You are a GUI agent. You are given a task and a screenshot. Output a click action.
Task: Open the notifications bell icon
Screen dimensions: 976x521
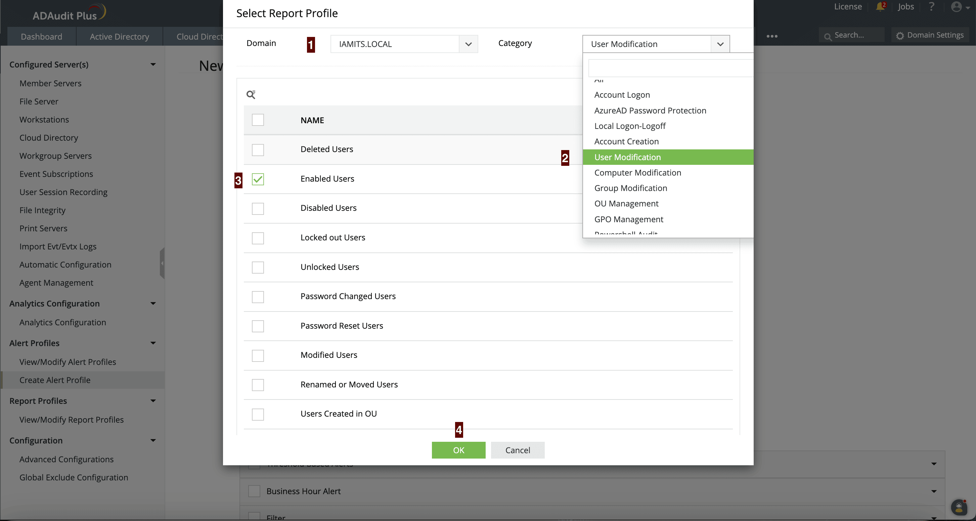[880, 7]
